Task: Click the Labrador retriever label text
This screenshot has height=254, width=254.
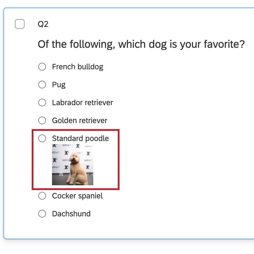Action: pos(82,102)
